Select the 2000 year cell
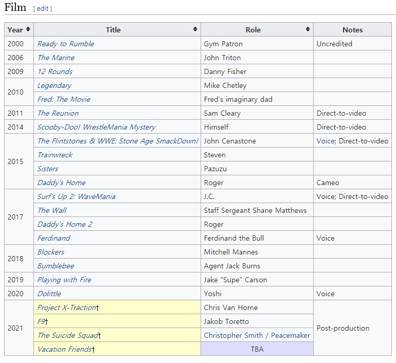This screenshot has width=396, height=363. [x=19, y=44]
